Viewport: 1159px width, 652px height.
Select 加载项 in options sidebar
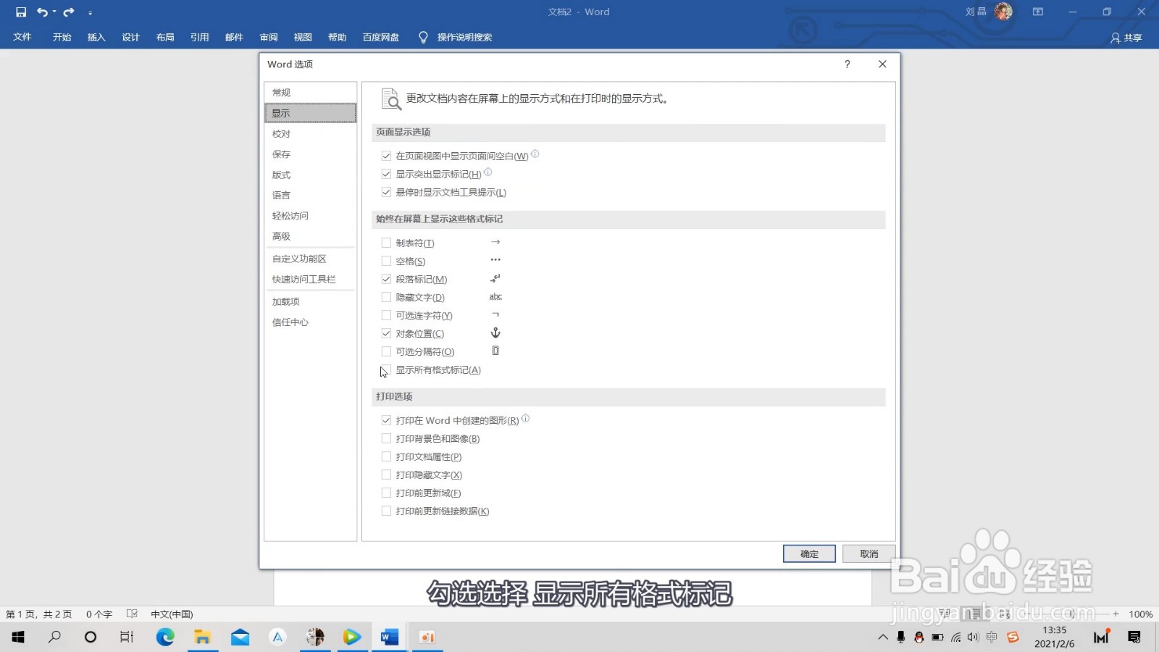coord(310,301)
